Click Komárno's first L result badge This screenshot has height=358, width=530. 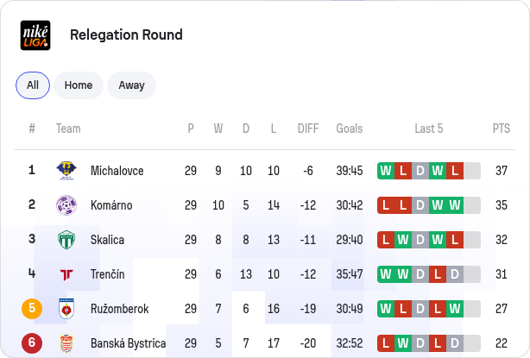[x=386, y=205]
